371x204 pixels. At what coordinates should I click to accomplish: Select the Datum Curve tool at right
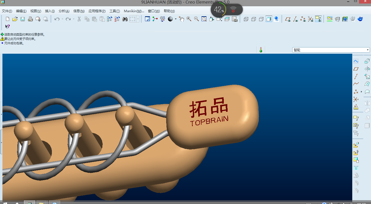click(x=356, y=84)
